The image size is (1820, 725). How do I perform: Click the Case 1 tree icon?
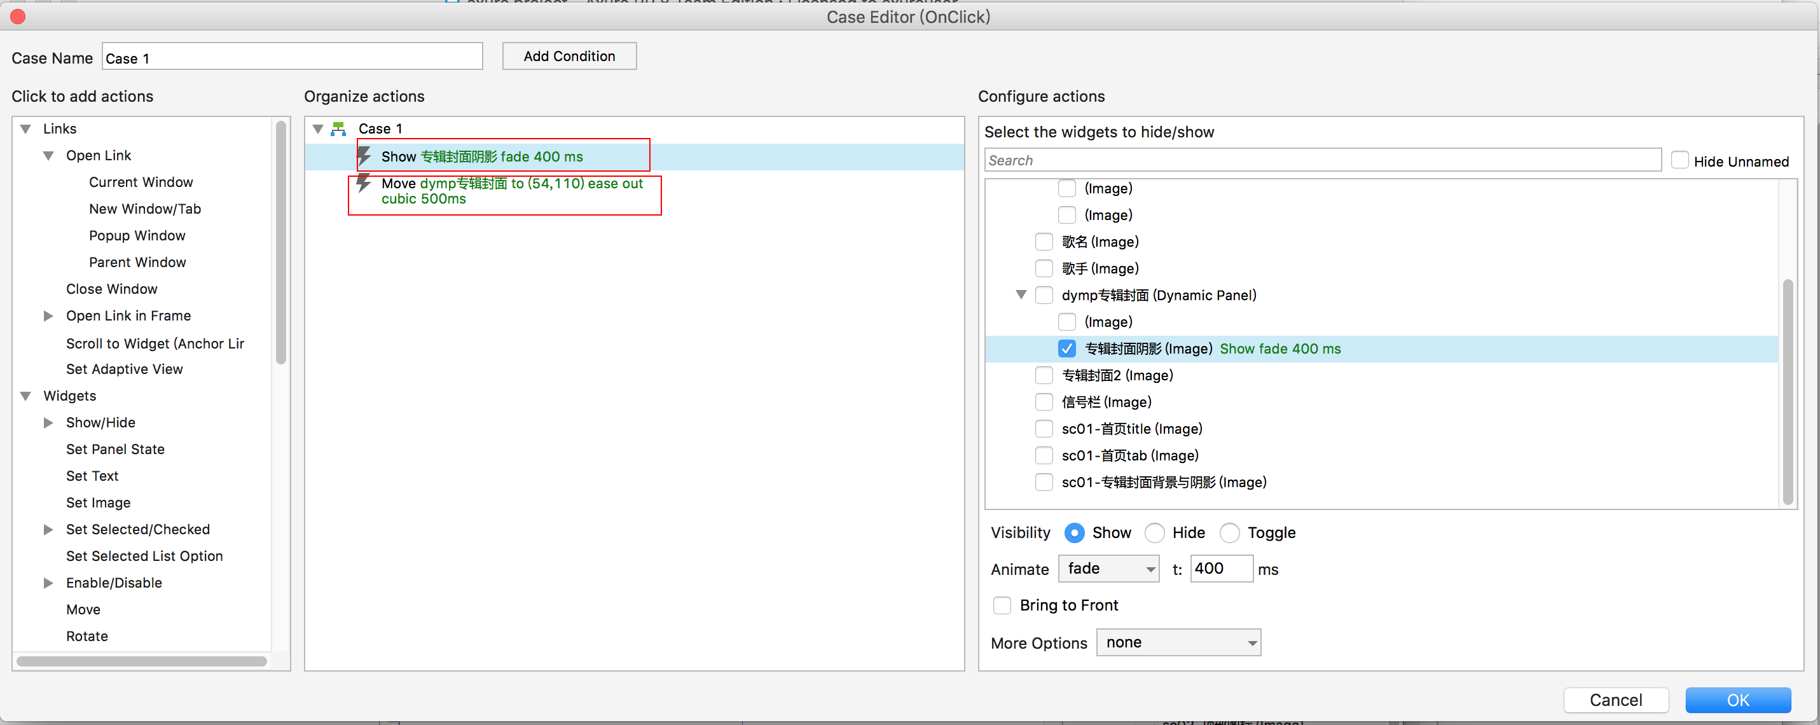338,128
